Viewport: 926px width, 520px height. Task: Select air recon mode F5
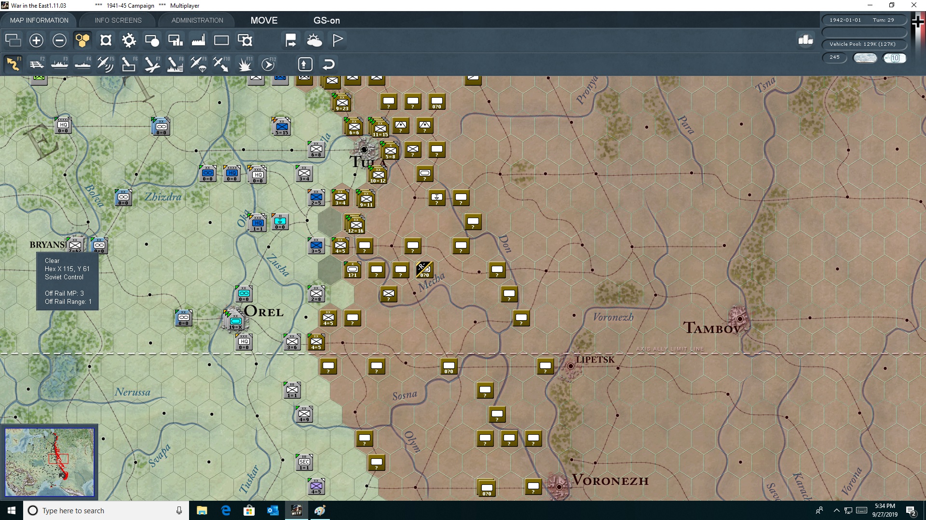(x=105, y=64)
